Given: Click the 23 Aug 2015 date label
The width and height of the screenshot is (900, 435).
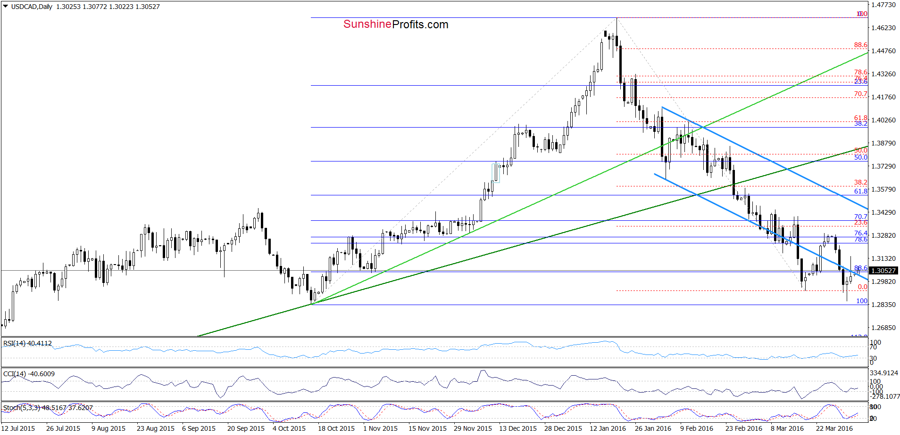Looking at the screenshot, I should click(x=156, y=428).
